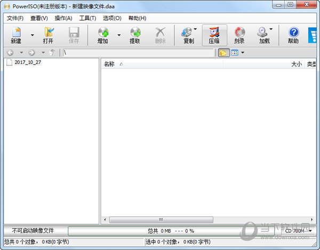Click the Mount (加载) drive icon
This screenshot has height=250, width=320.
coord(262,33)
